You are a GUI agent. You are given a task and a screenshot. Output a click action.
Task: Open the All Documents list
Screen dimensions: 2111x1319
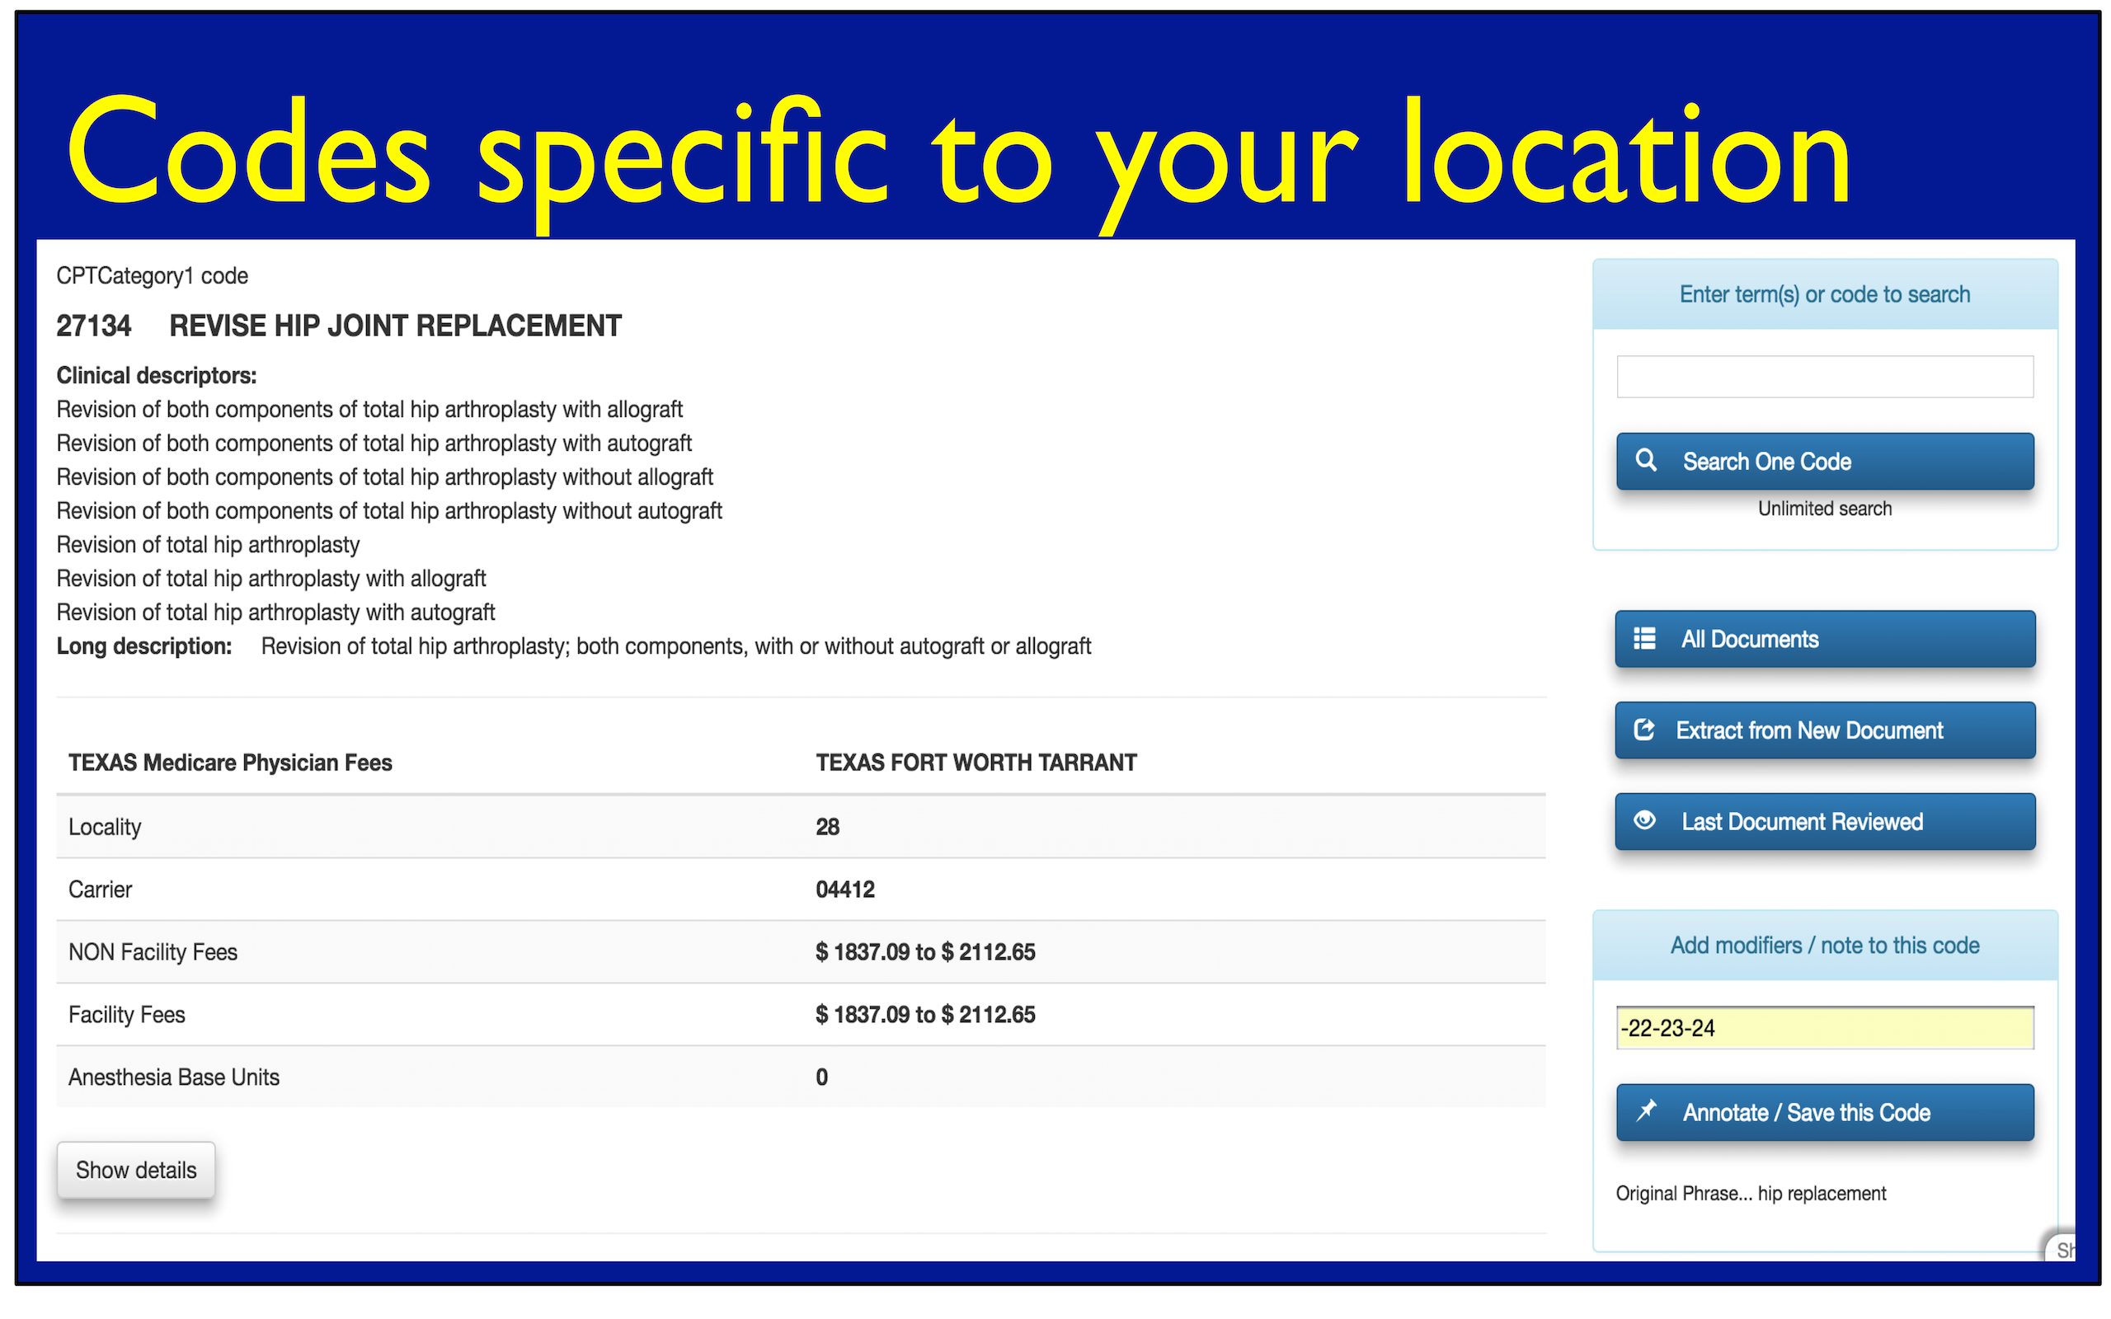point(1824,639)
